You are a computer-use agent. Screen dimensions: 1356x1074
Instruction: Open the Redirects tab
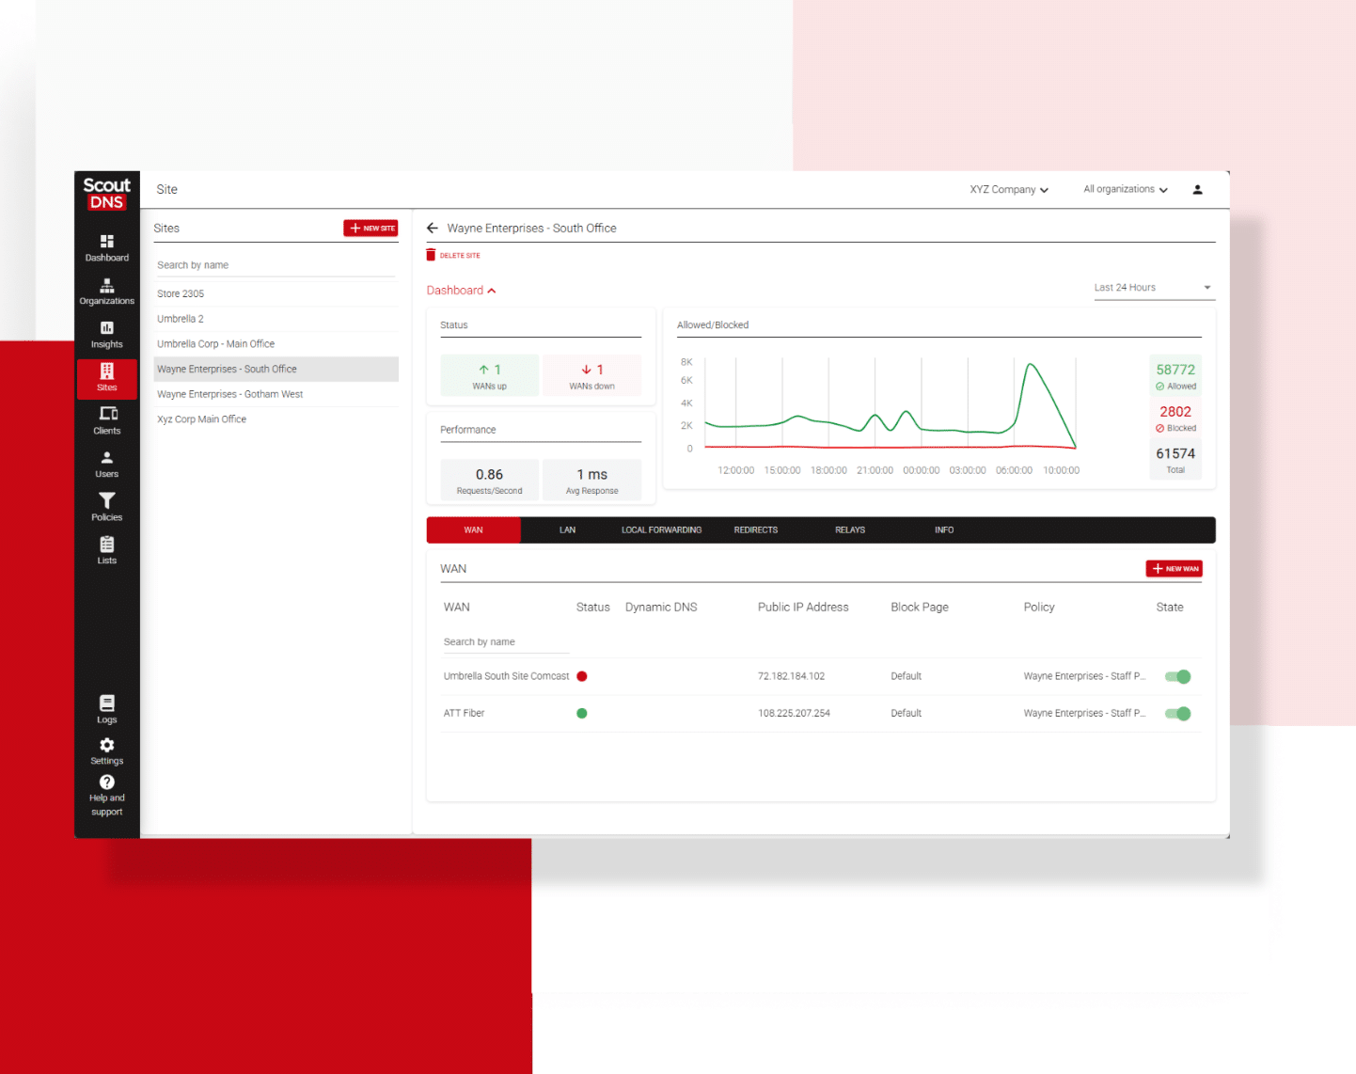coord(755,529)
